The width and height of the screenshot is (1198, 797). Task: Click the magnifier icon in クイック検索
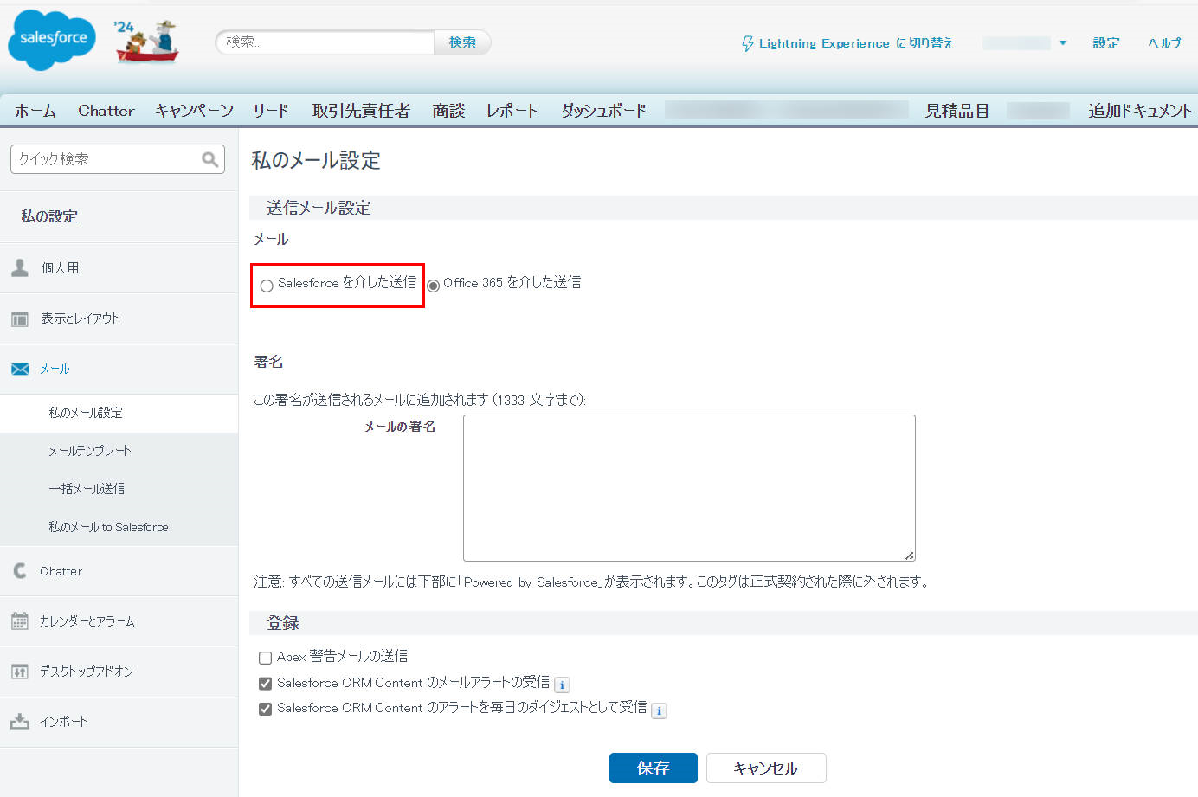point(209,159)
